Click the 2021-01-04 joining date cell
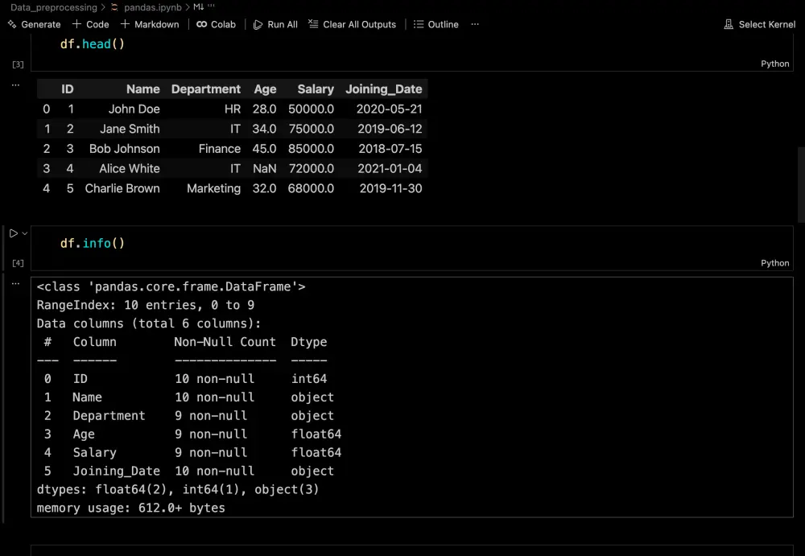Viewport: 805px width, 556px height. pos(390,168)
